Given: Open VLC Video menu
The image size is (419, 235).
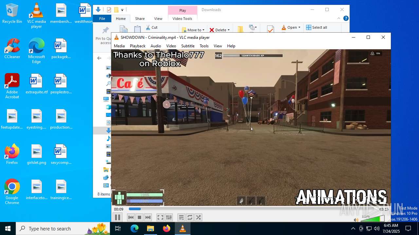Looking at the screenshot, I should [171, 46].
